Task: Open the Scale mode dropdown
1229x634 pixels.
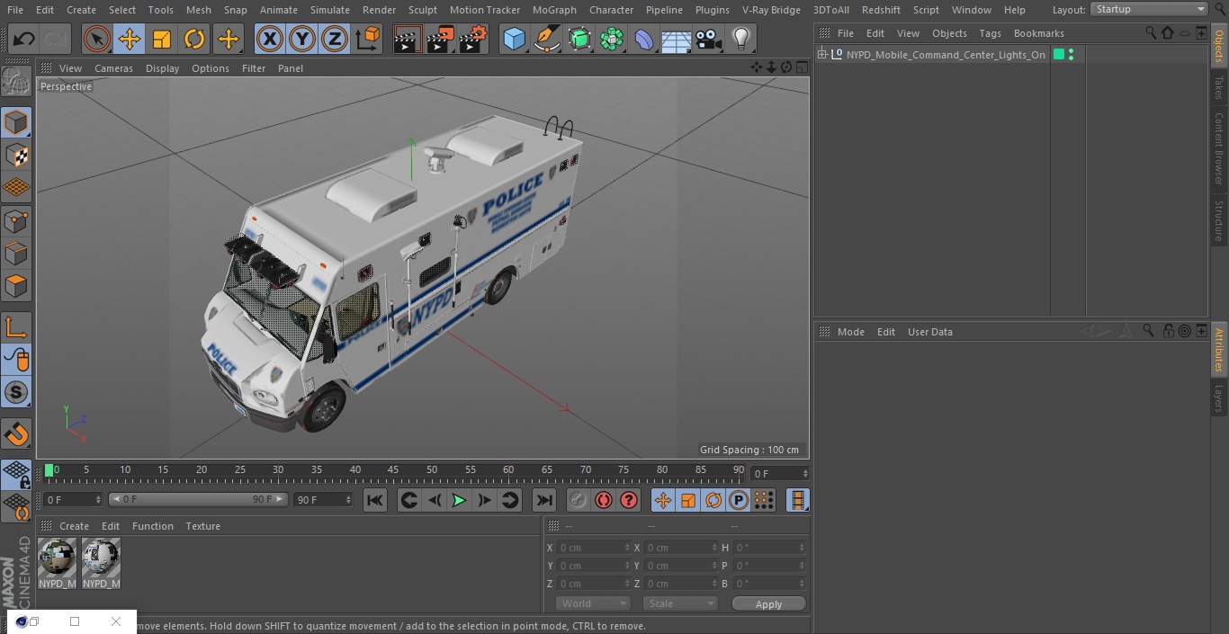Action: [680, 603]
